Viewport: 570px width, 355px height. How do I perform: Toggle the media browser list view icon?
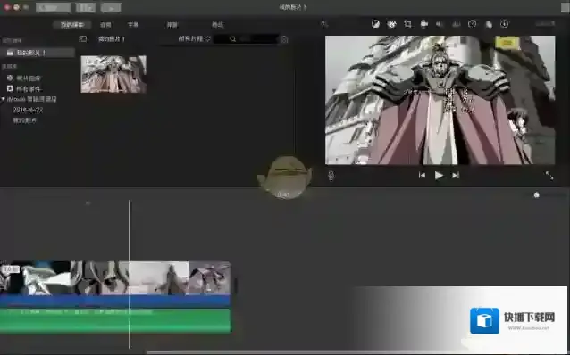coord(83,39)
